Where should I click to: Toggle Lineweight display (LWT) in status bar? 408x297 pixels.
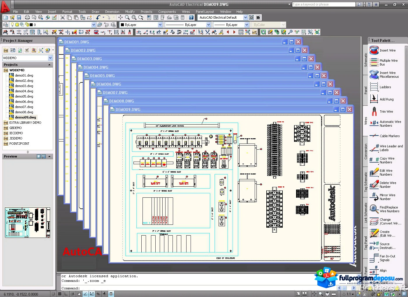point(105,294)
